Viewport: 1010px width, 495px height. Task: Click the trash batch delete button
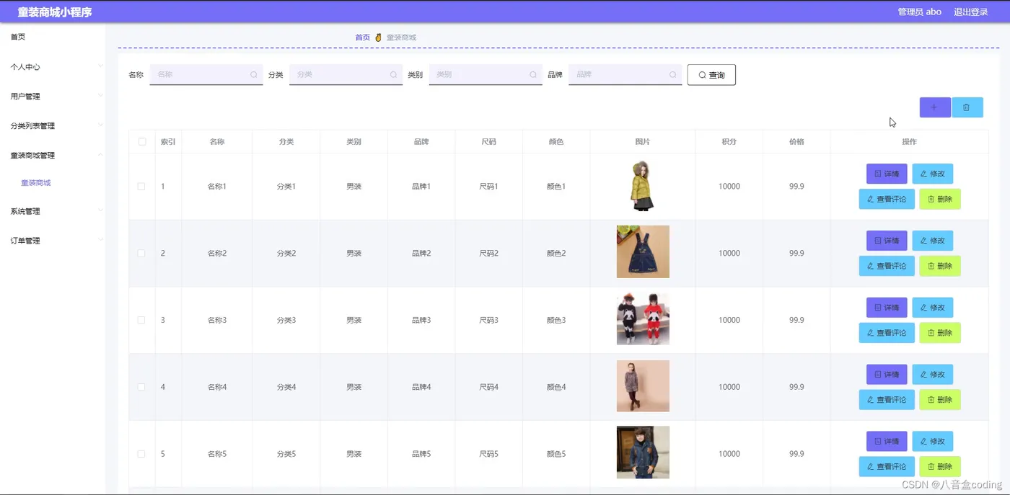967,107
